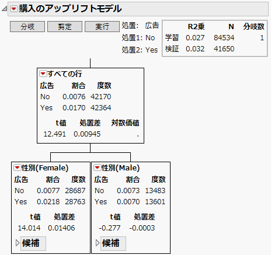The image size is (271, 255).
Task: Click the R2乗 column header
Action: [x=196, y=26]
